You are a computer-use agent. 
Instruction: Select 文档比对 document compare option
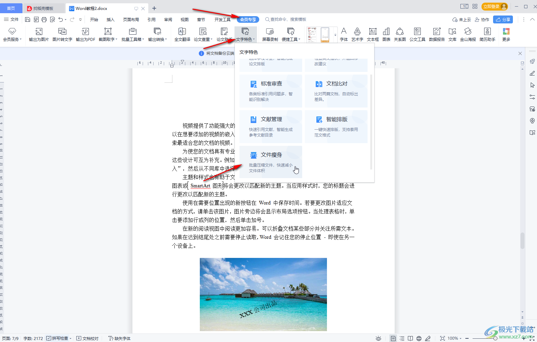(336, 91)
